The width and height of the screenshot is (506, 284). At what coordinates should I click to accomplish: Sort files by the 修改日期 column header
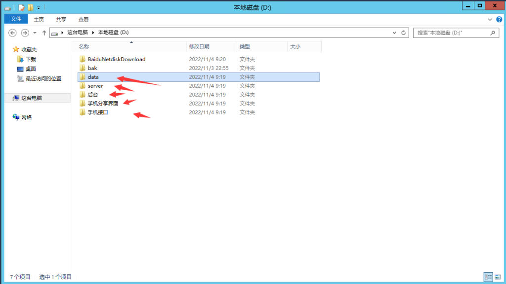point(199,46)
